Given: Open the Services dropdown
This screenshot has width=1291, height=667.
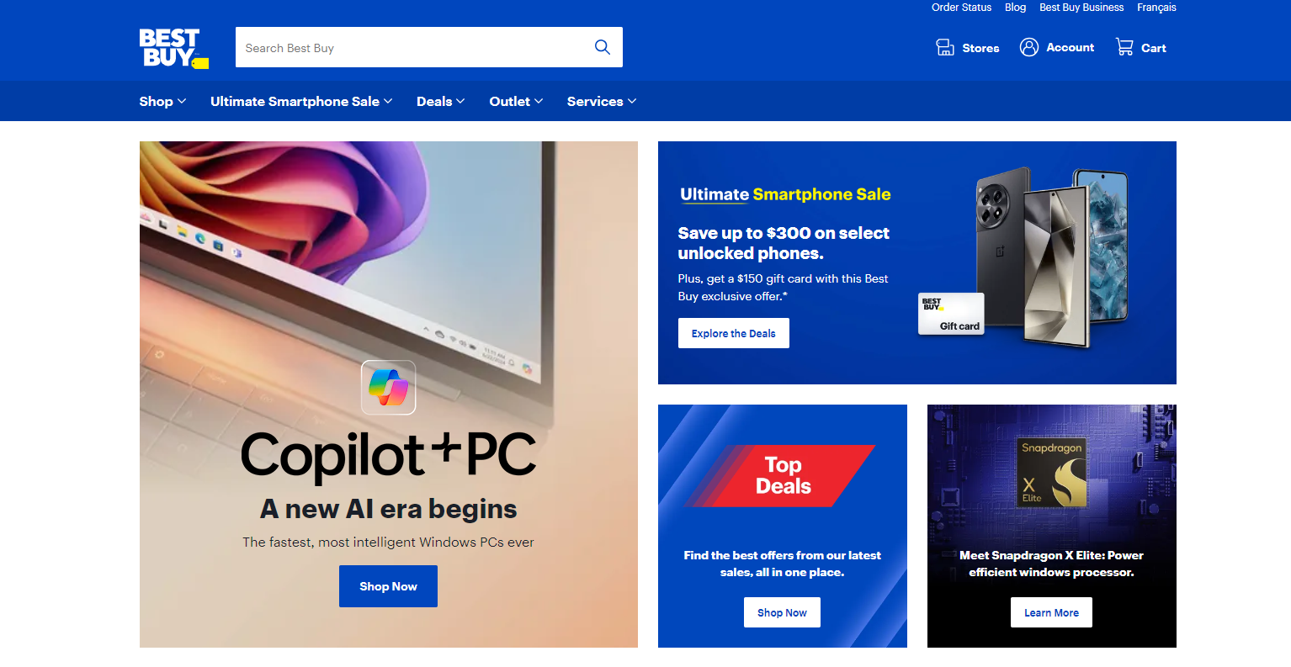Looking at the screenshot, I should click(x=602, y=101).
